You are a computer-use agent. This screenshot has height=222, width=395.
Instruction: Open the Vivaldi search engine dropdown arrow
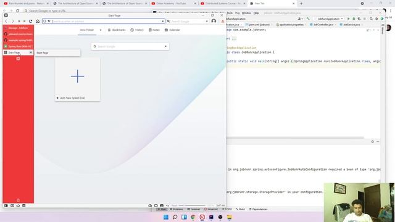pos(207,22)
